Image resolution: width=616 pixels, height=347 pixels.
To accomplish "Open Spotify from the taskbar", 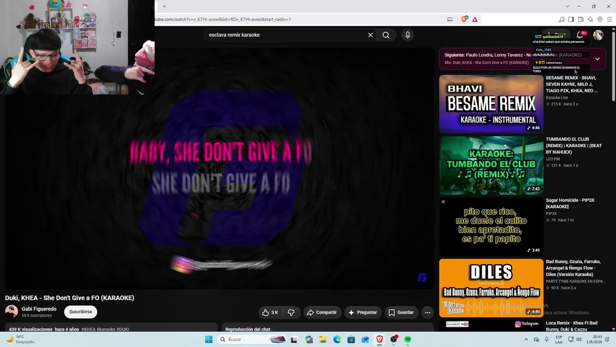I will (408, 339).
